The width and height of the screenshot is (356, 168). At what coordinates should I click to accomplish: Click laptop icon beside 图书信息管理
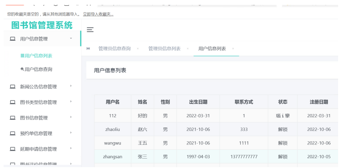(x=13, y=118)
